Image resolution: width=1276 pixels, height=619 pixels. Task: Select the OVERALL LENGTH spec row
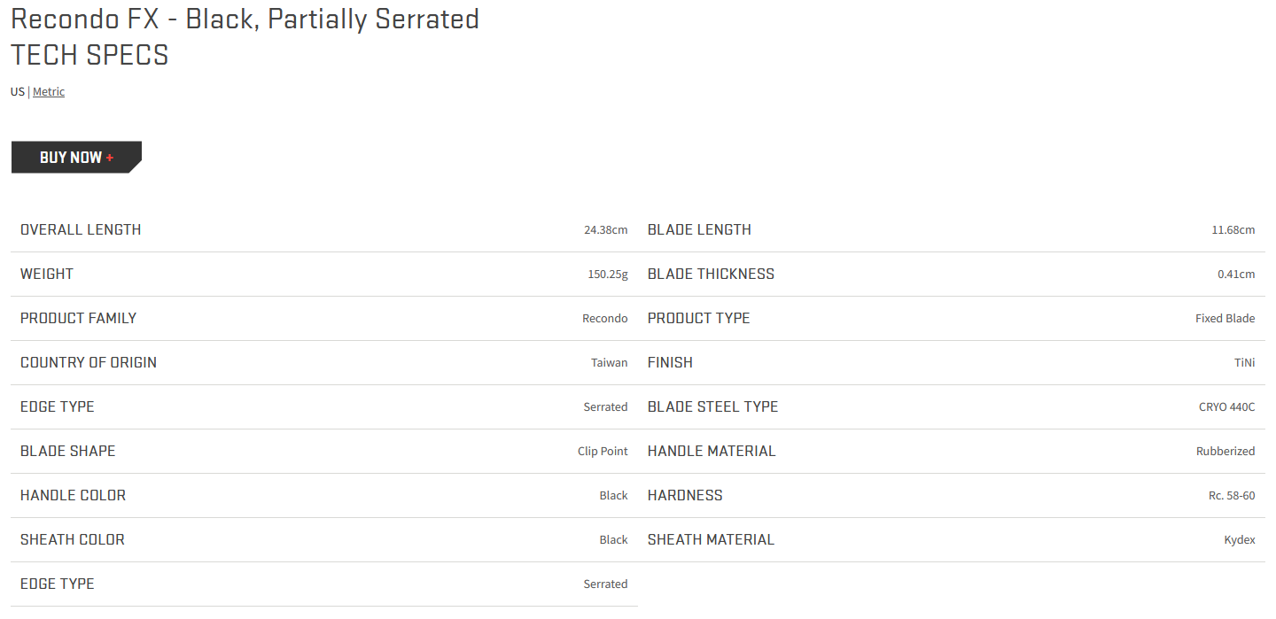coord(324,229)
